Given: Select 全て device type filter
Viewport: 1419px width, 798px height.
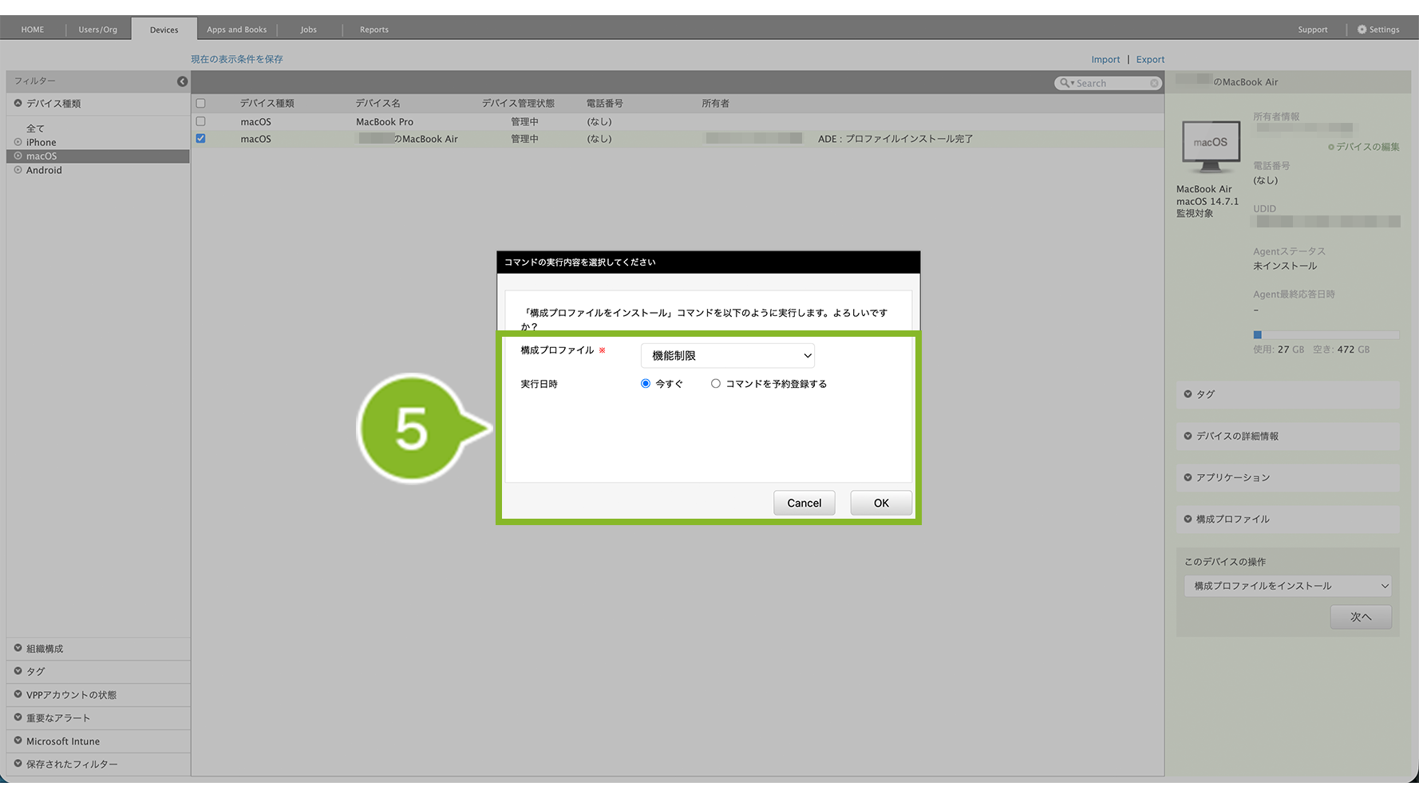Looking at the screenshot, I should (35, 128).
